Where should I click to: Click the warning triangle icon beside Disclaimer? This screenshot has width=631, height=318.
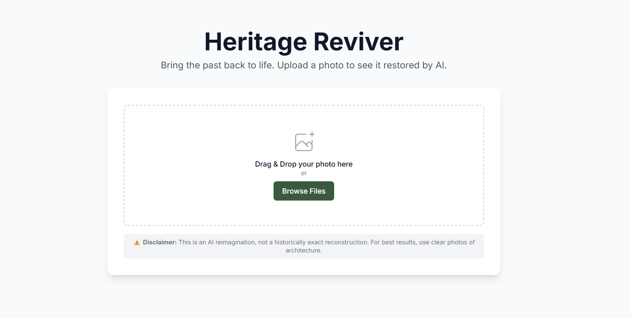coord(137,242)
